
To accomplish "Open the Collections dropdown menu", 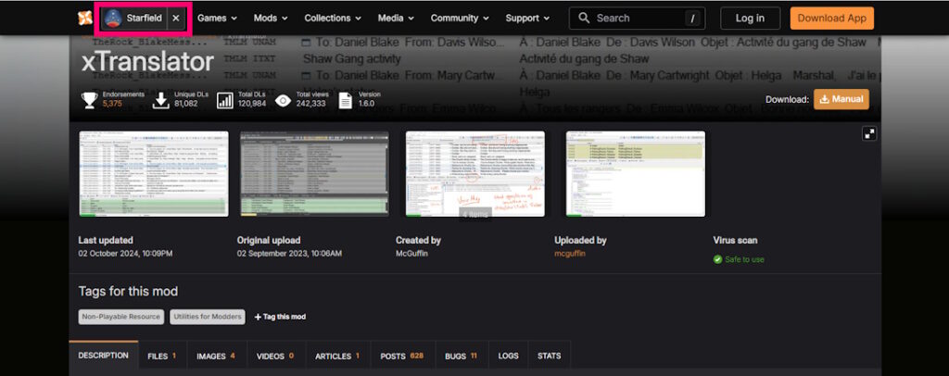I will coord(333,19).
